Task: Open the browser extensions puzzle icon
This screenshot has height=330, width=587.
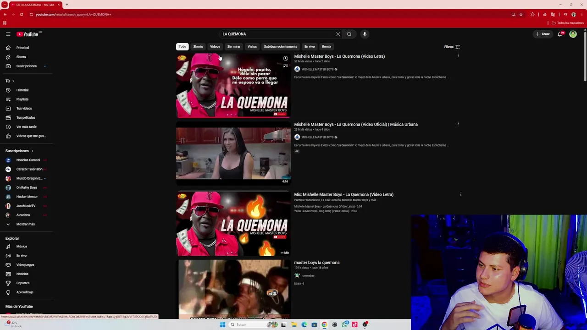Action: (x=532, y=14)
